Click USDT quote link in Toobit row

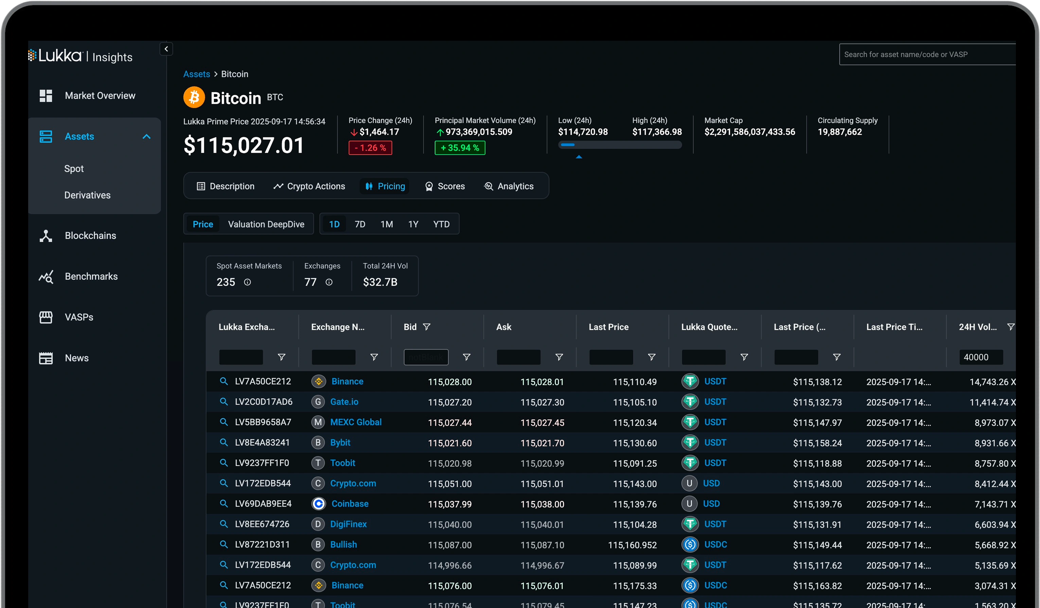click(715, 463)
